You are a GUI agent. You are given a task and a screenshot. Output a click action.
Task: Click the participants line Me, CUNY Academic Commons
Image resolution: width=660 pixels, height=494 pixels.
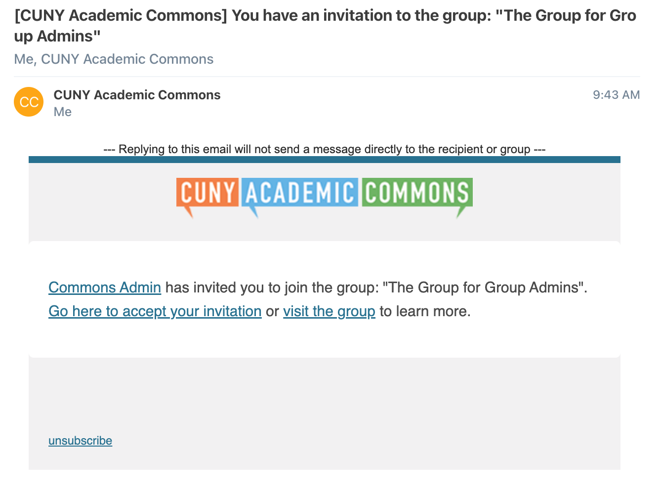tap(114, 59)
